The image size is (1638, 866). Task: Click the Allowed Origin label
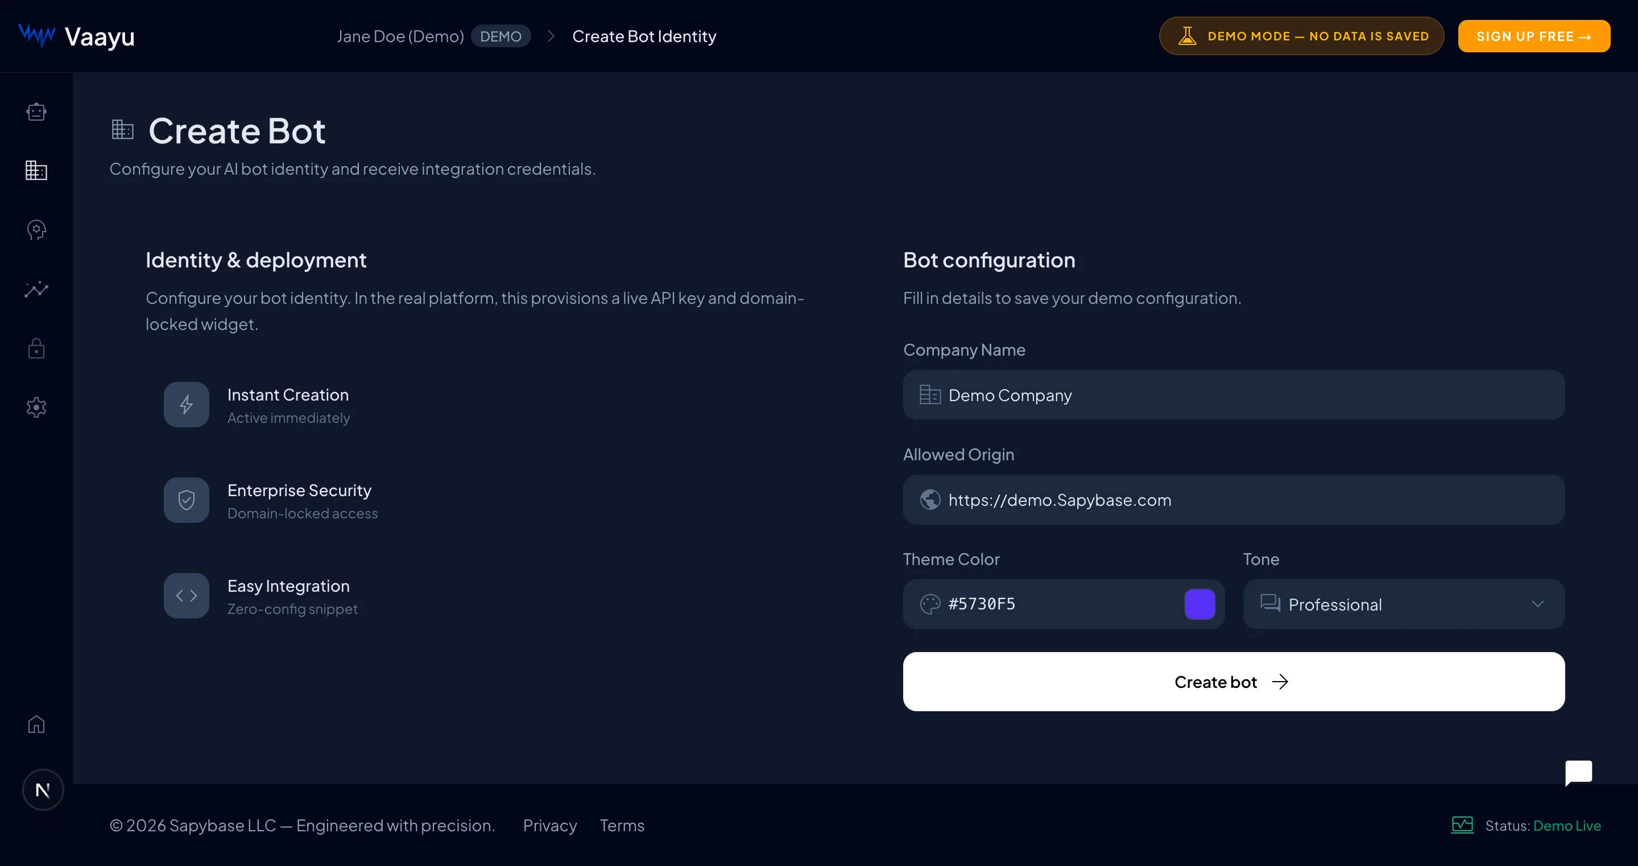959,454
